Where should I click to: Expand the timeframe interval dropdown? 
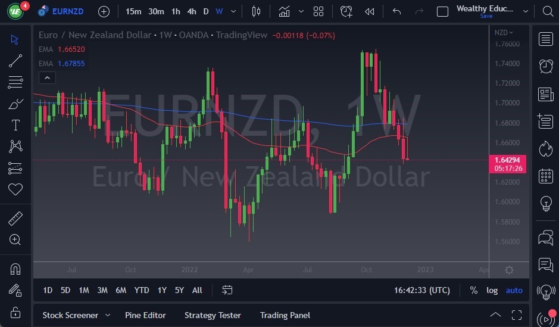233,11
